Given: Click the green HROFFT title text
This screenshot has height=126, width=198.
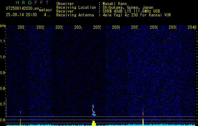Looking at the screenshot, I should (x=32, y=3).
